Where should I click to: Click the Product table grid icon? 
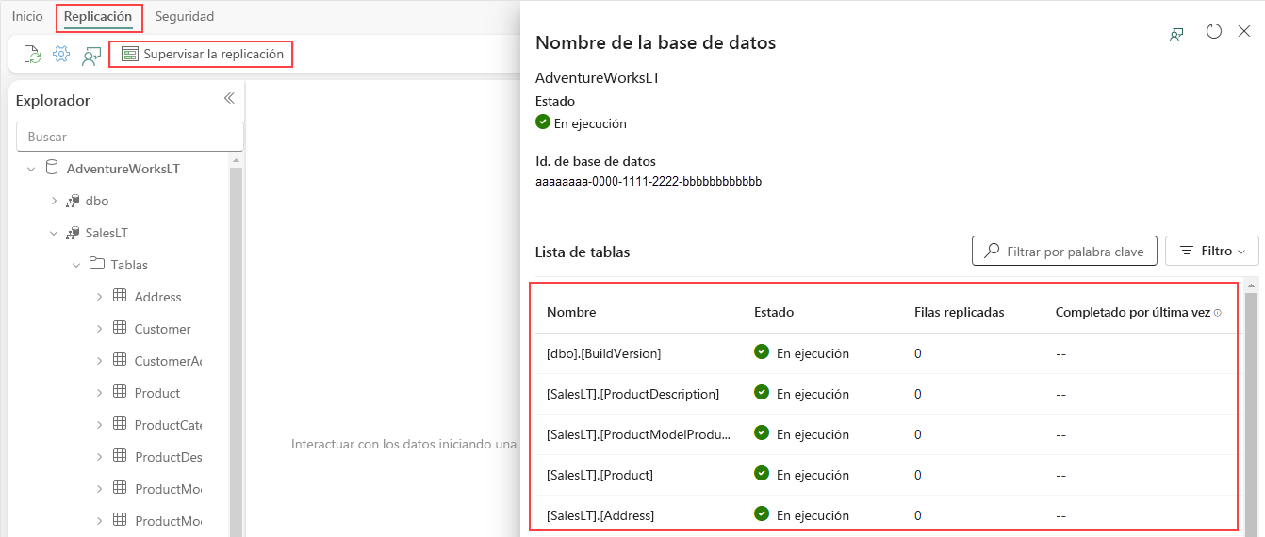pos(120,392)
